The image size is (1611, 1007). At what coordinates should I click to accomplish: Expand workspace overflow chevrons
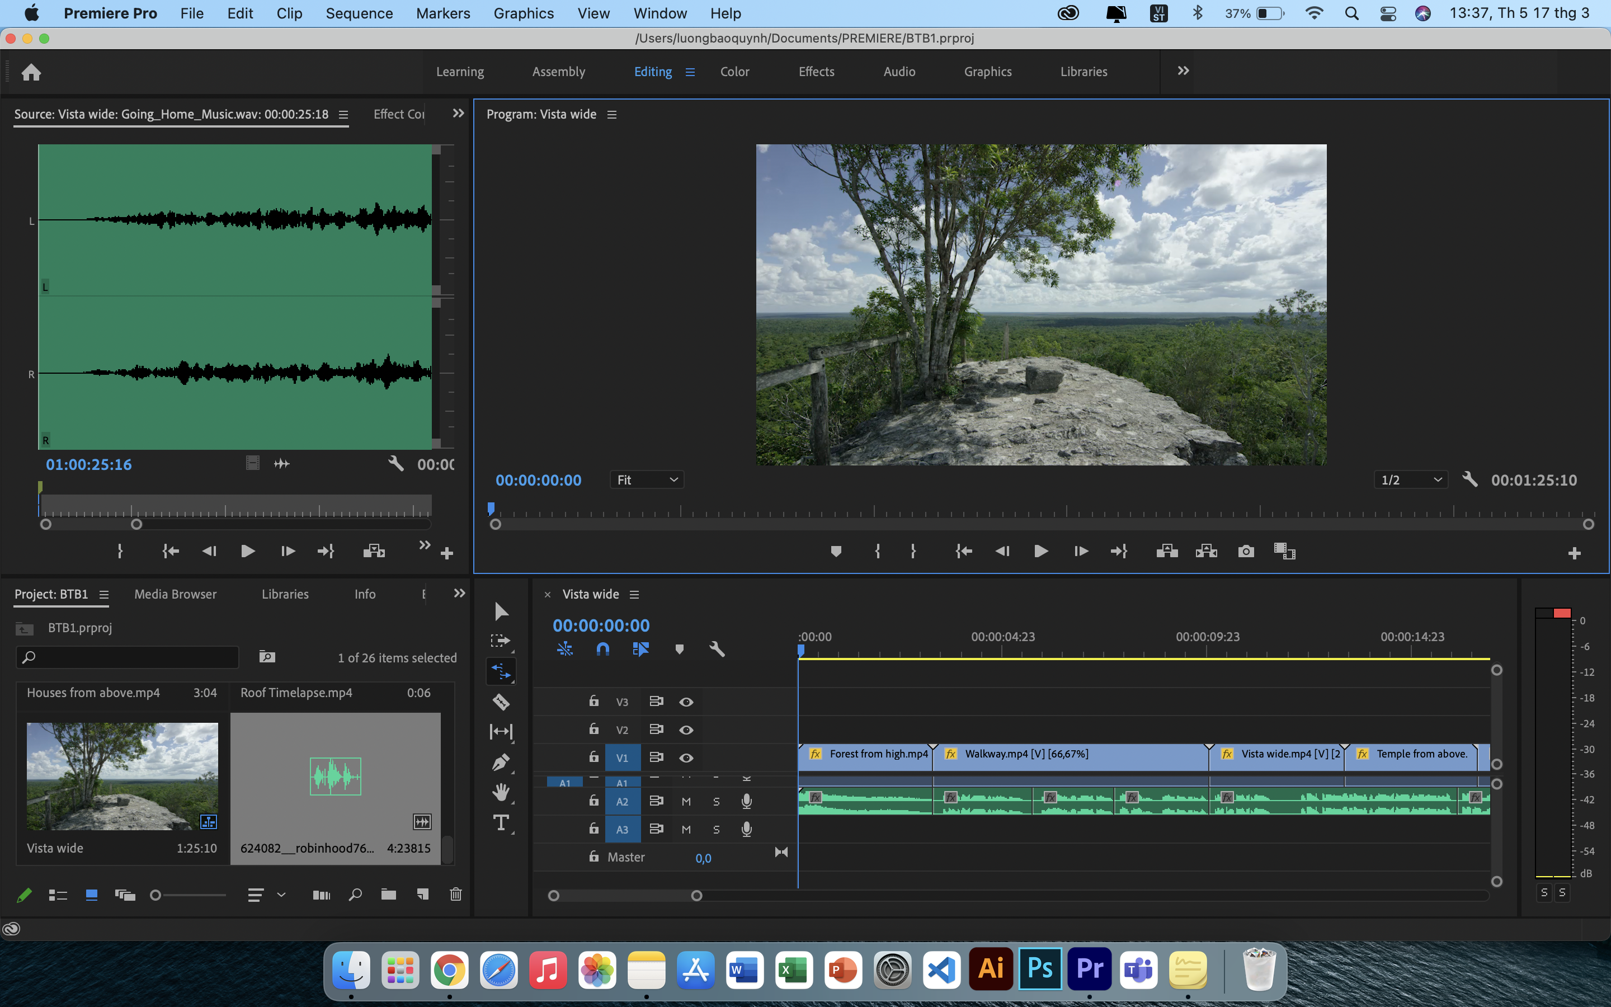[1183, 70]
